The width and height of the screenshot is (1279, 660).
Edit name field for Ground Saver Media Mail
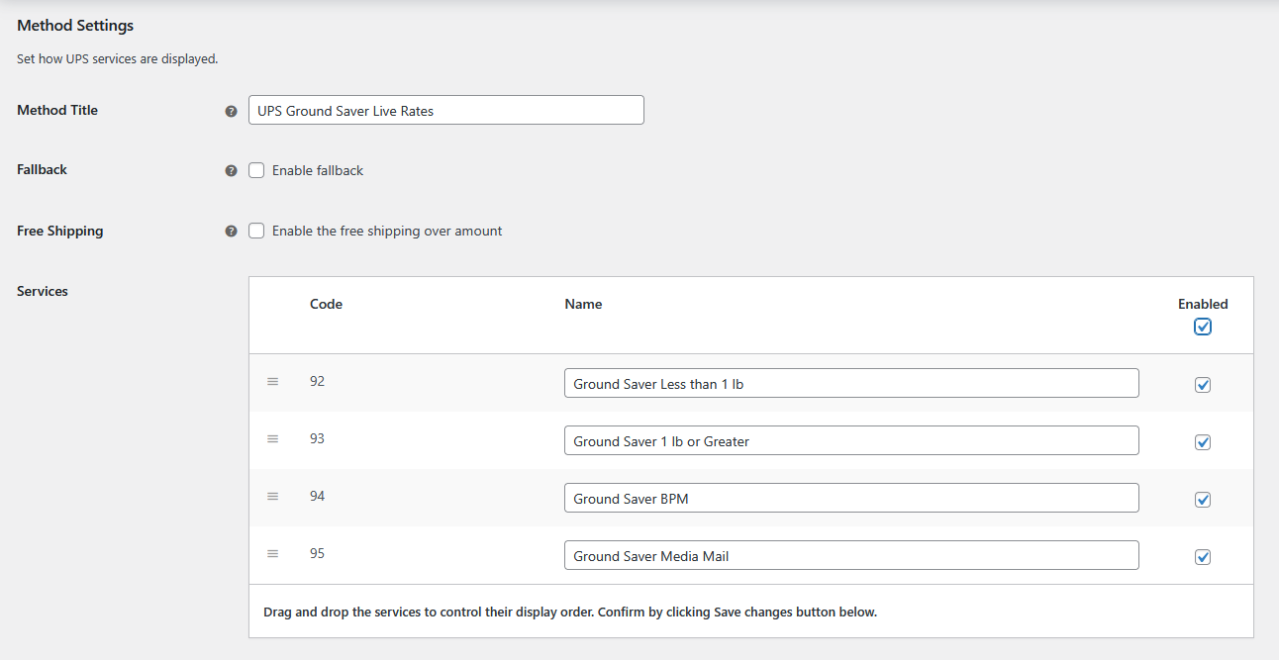[851, 555]
